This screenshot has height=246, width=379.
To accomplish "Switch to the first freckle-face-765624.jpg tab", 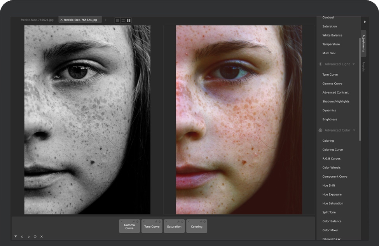I will pyautogui.click(x=37, y=20).
